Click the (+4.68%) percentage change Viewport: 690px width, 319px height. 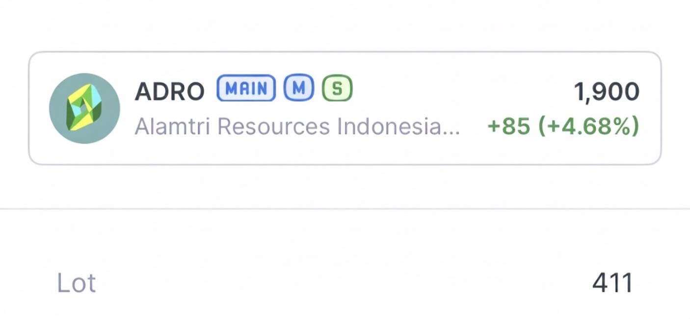589,127
